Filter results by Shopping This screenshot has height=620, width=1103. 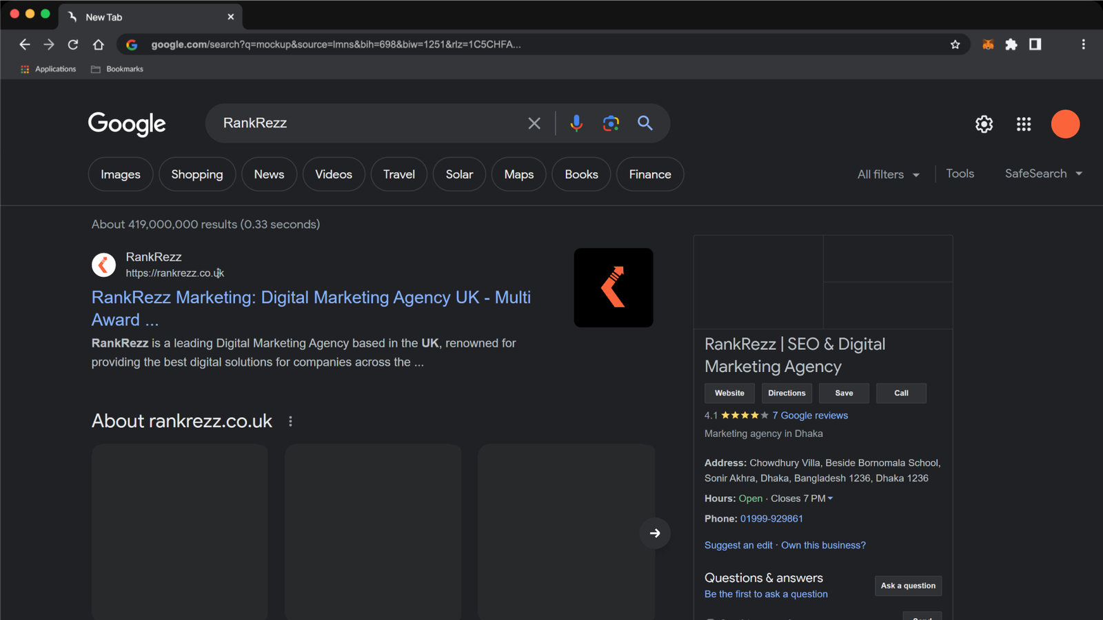197,174
